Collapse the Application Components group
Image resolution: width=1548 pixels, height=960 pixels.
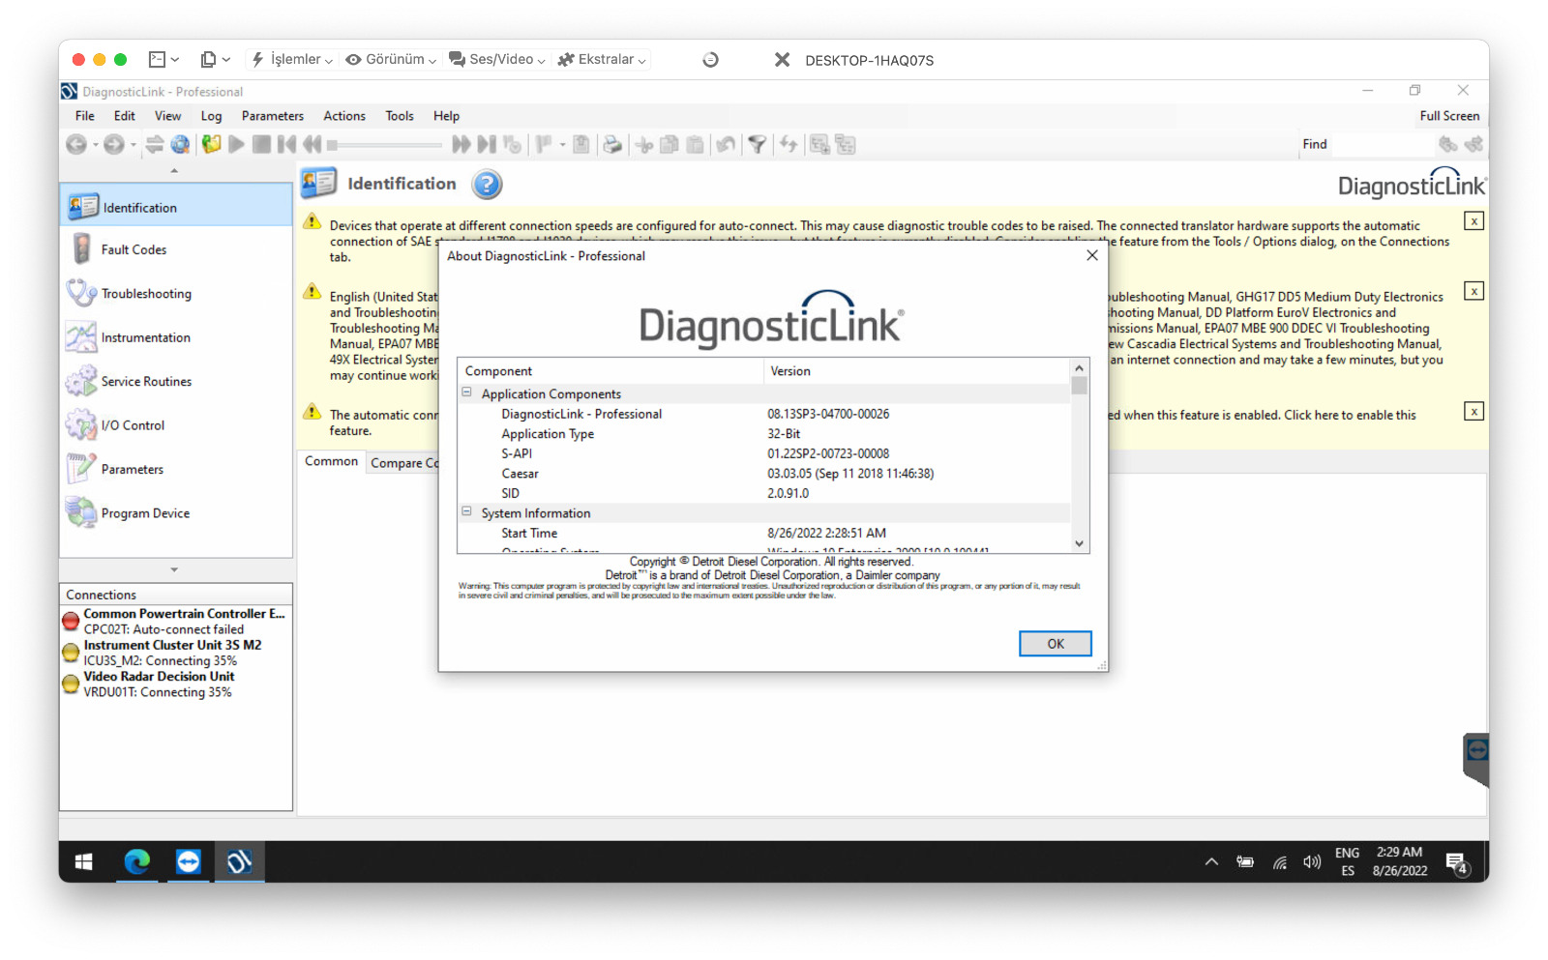pyautogui.click(x=466, y=393)
